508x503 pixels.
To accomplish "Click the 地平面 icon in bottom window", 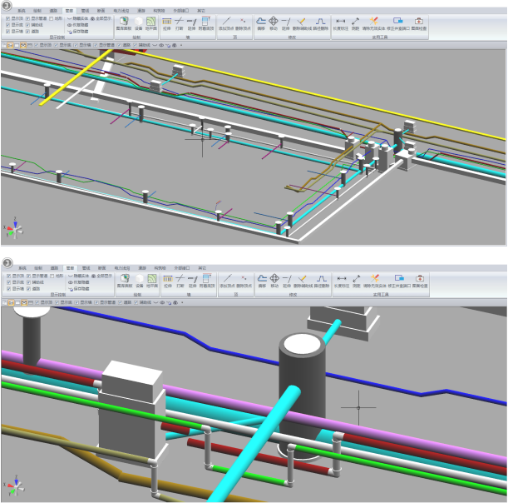I will [x=152, y=281].
